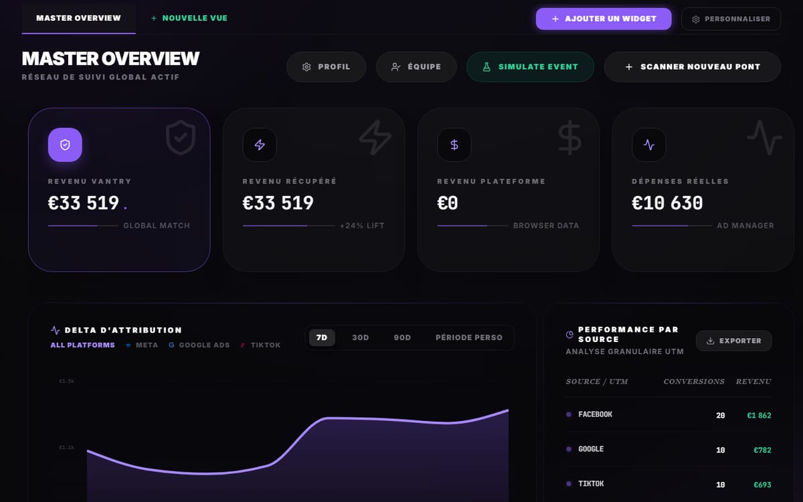Click the download icon next to Exporter
803x502 pixels.
coord(711,341)
